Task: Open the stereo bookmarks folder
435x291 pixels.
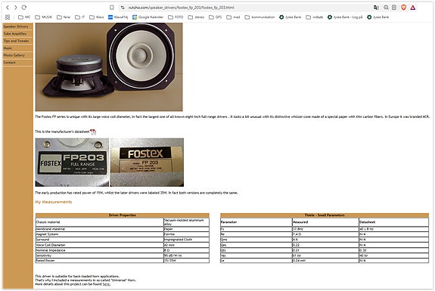Action: pyautogui.click(x=196, y=17)
